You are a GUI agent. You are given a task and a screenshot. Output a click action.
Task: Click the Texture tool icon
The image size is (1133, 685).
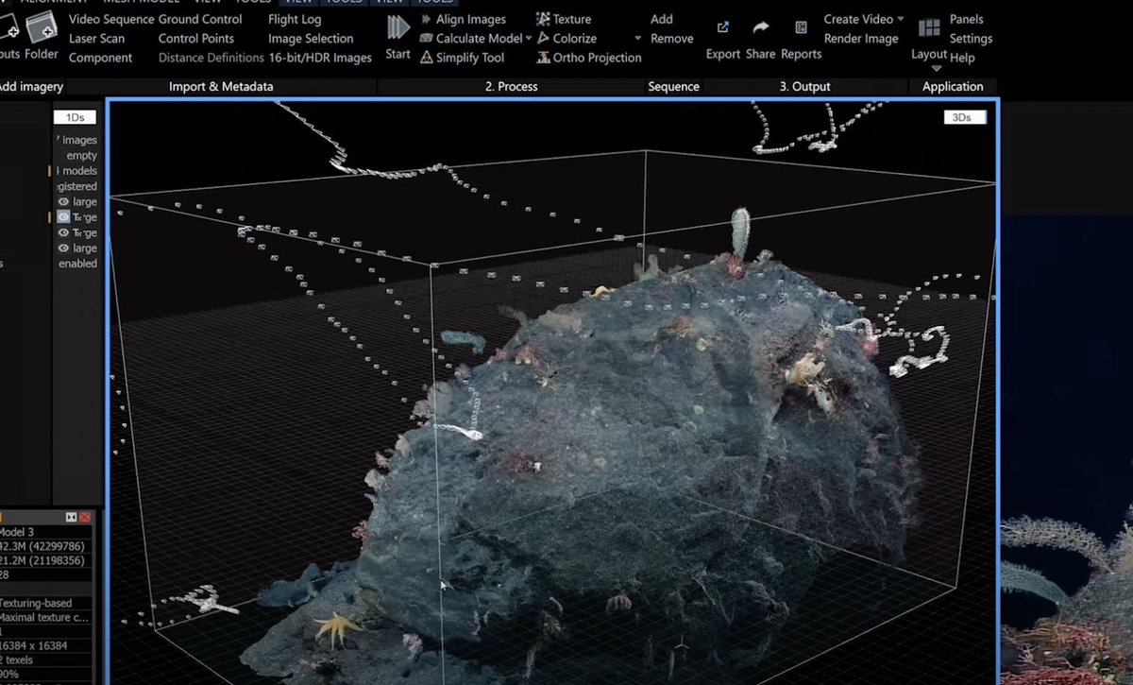[x=543, y=19]
